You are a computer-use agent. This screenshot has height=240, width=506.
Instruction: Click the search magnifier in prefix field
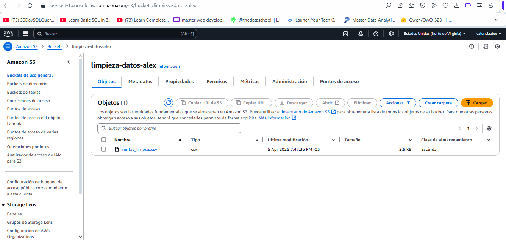103,129
